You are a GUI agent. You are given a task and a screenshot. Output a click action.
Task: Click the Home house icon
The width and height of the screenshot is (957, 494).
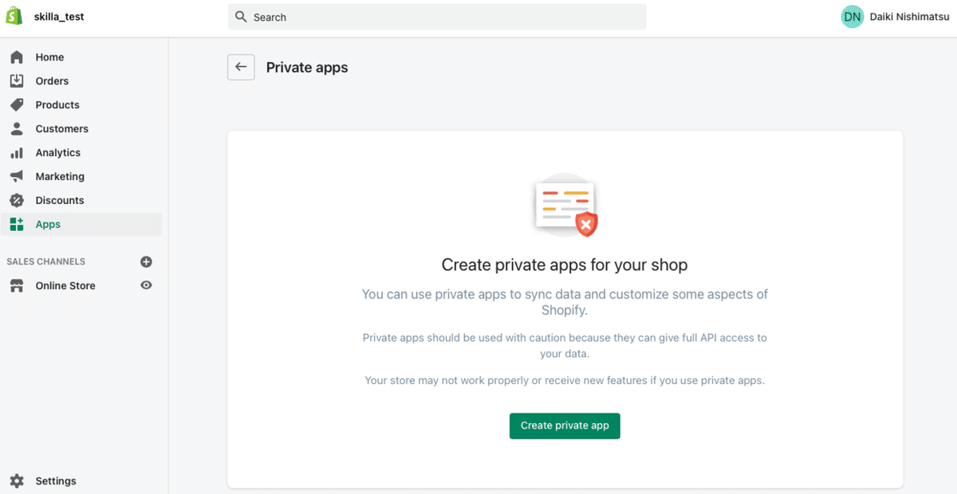click(17, 57)
